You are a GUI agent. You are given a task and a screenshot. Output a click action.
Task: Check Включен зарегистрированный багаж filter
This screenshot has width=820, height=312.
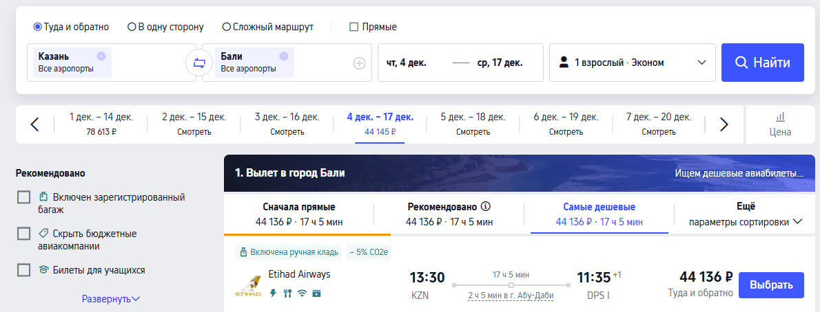(x=24, y=198)
